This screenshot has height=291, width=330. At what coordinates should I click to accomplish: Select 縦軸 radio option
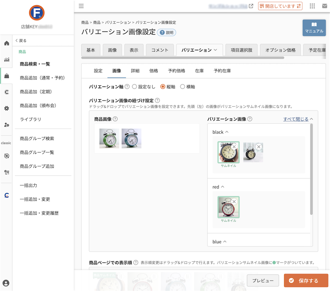pos(163,87)
